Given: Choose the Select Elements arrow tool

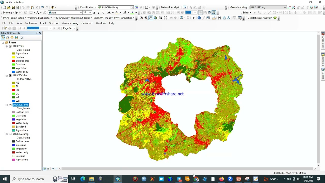Looking at the screenshot, I should (x=193, y=18).
